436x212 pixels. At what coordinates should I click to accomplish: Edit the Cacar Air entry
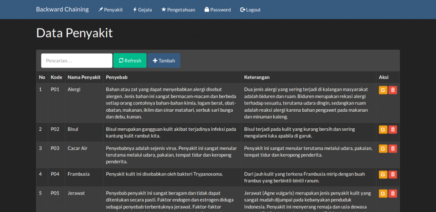coord(383,148)
